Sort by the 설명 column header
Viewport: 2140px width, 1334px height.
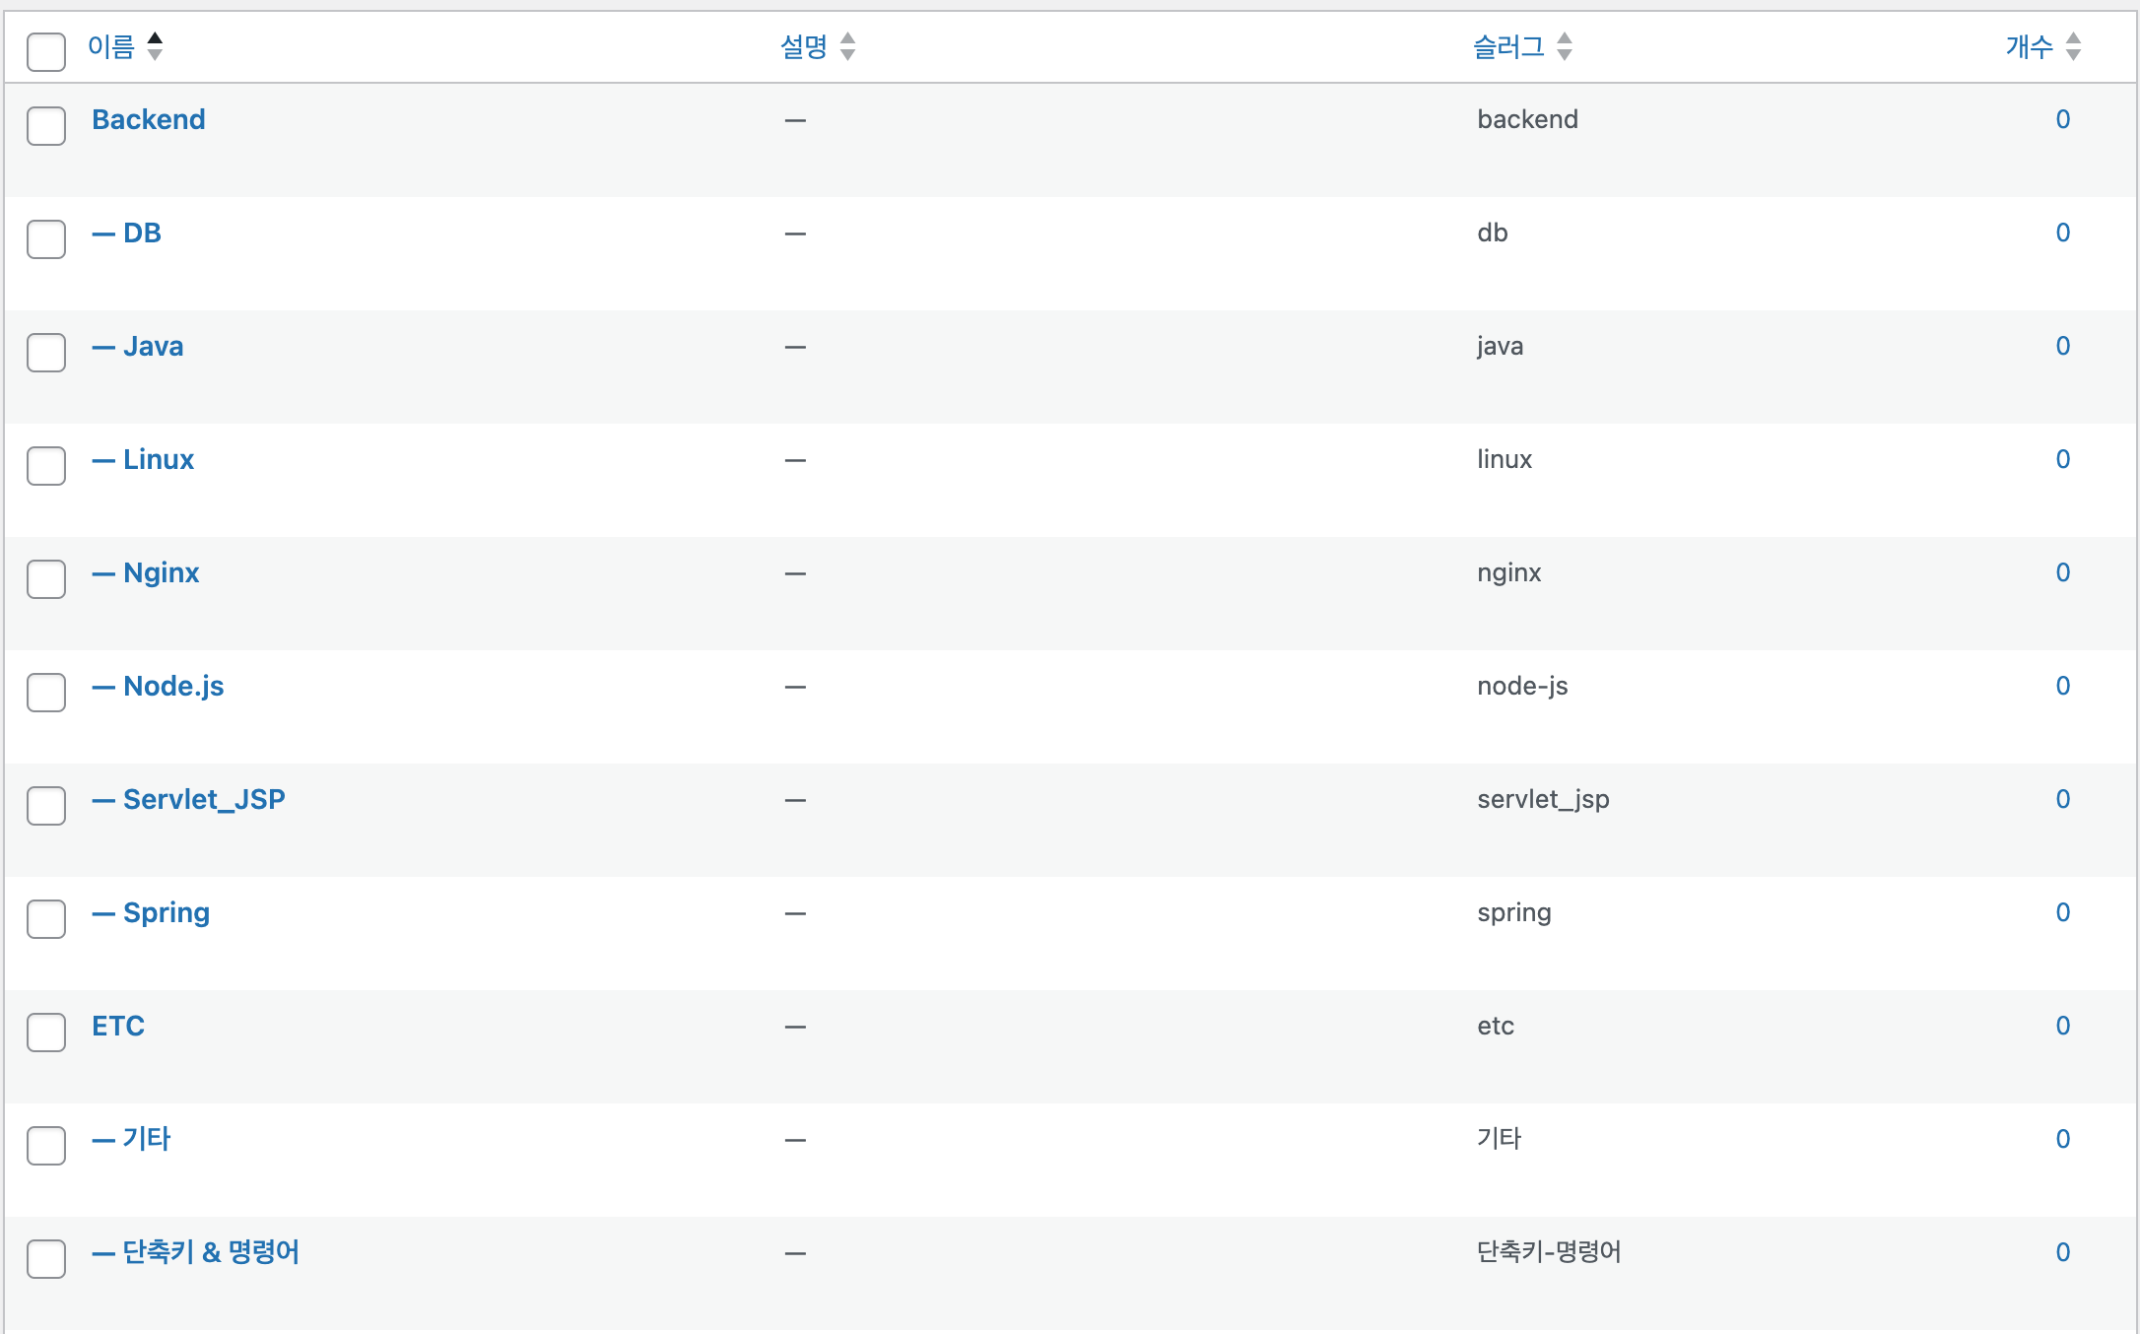click(804, 46)
